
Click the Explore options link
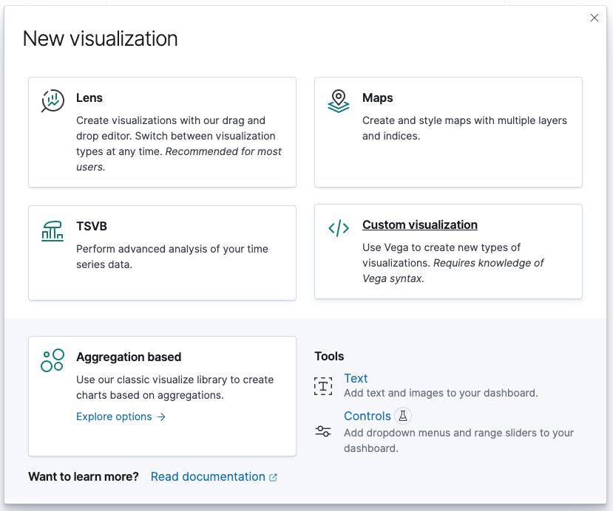point(114,417)
